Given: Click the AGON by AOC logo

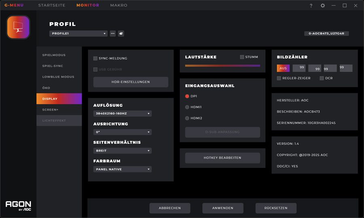Looking at the screenshot, I should point(18,205).
